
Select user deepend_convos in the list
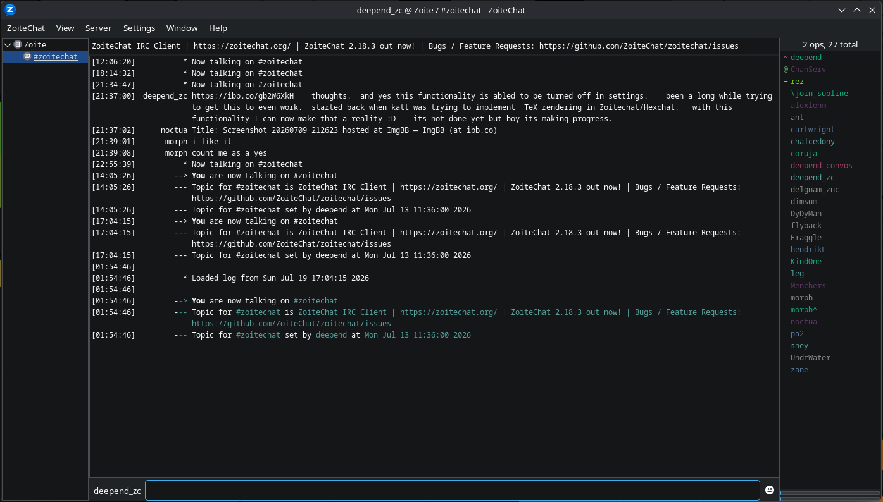[x=822, y=166]
